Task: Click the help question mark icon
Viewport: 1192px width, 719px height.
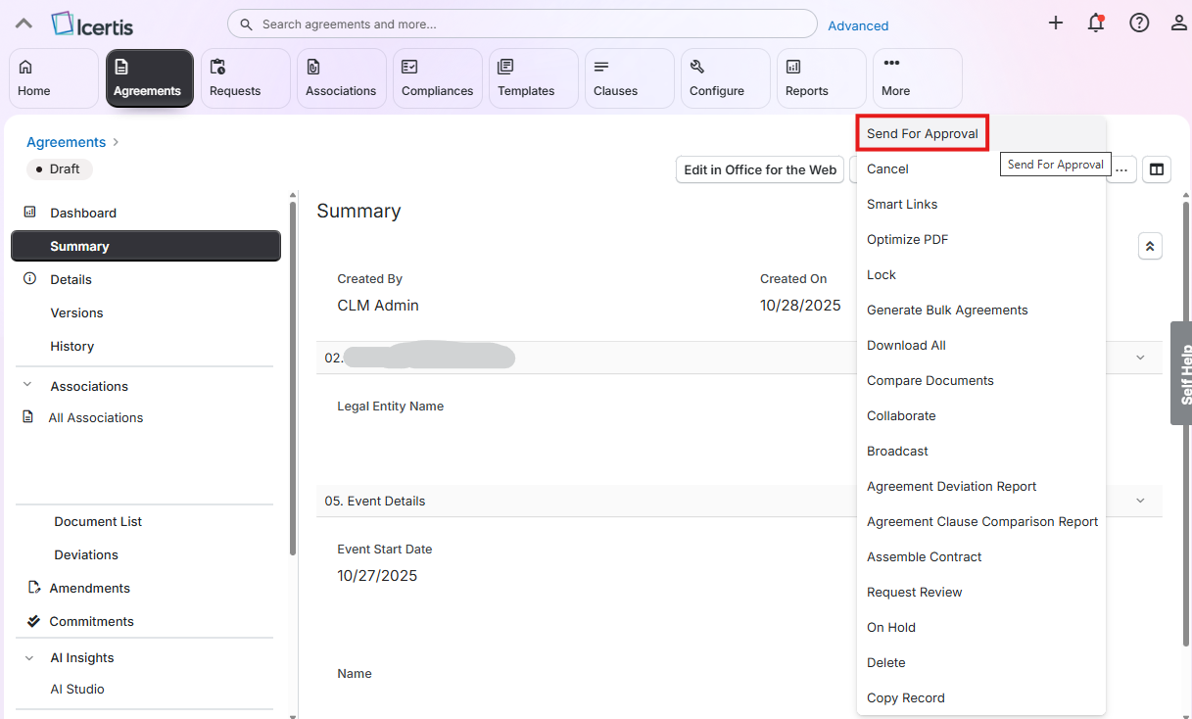Action: tap(1139, 24)
